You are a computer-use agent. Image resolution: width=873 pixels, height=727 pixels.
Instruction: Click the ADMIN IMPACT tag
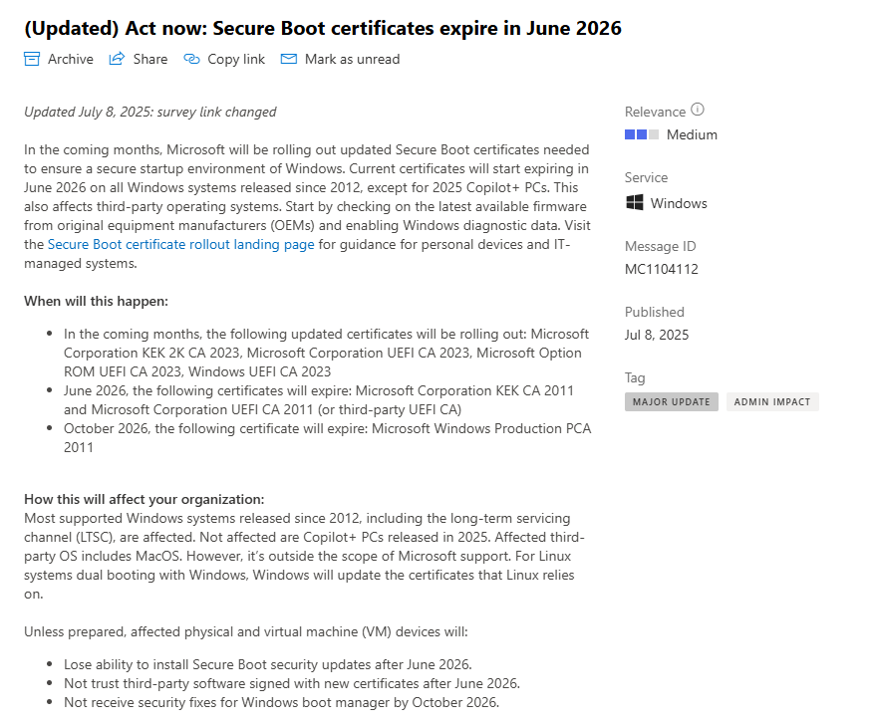click(772, 401)
